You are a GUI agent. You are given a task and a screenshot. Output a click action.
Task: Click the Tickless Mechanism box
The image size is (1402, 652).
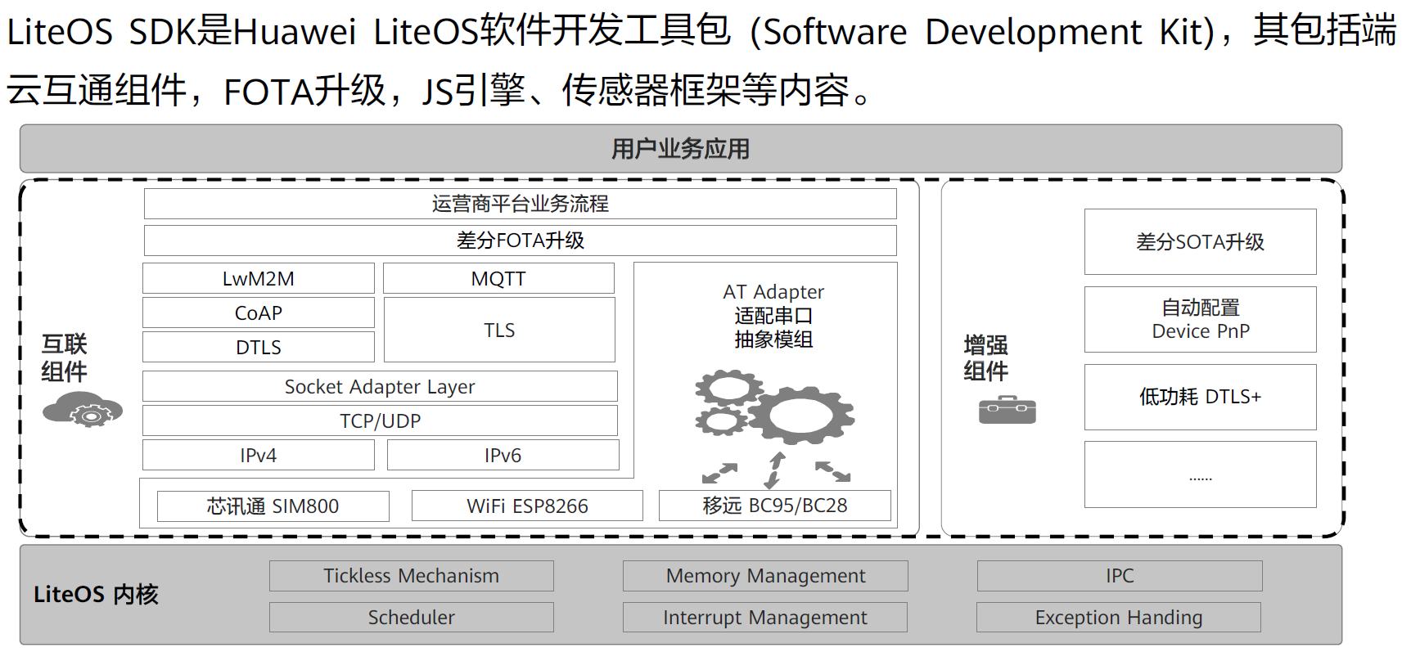point(412,576)
